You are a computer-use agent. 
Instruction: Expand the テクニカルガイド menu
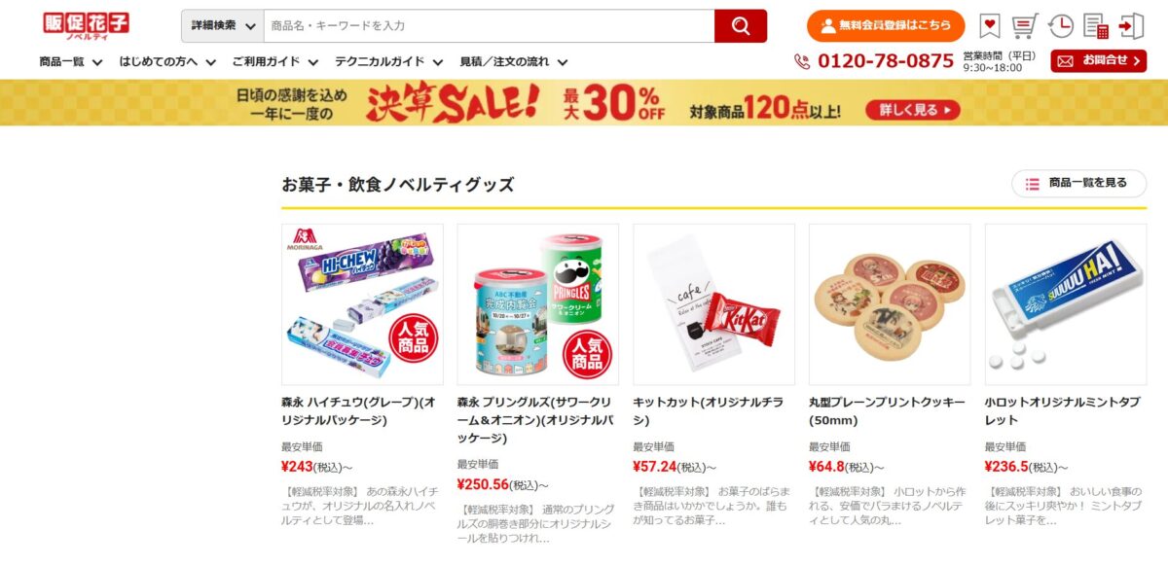(389, 61)
